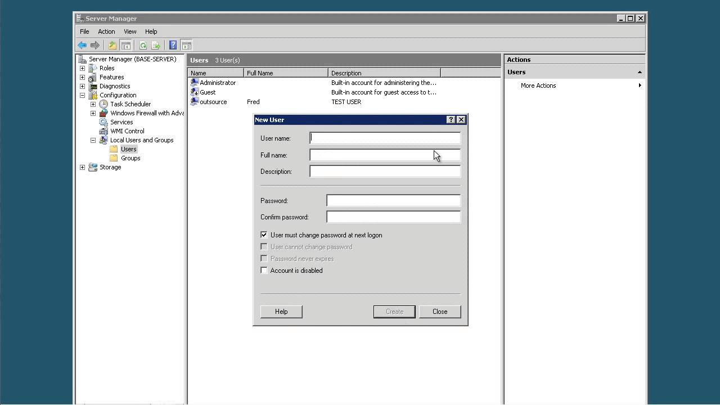Image resolution: width=720 pixels, height=405 pixels.
Task: Click the blue Help toolbar icon
Action: click(x=173, y=46)
